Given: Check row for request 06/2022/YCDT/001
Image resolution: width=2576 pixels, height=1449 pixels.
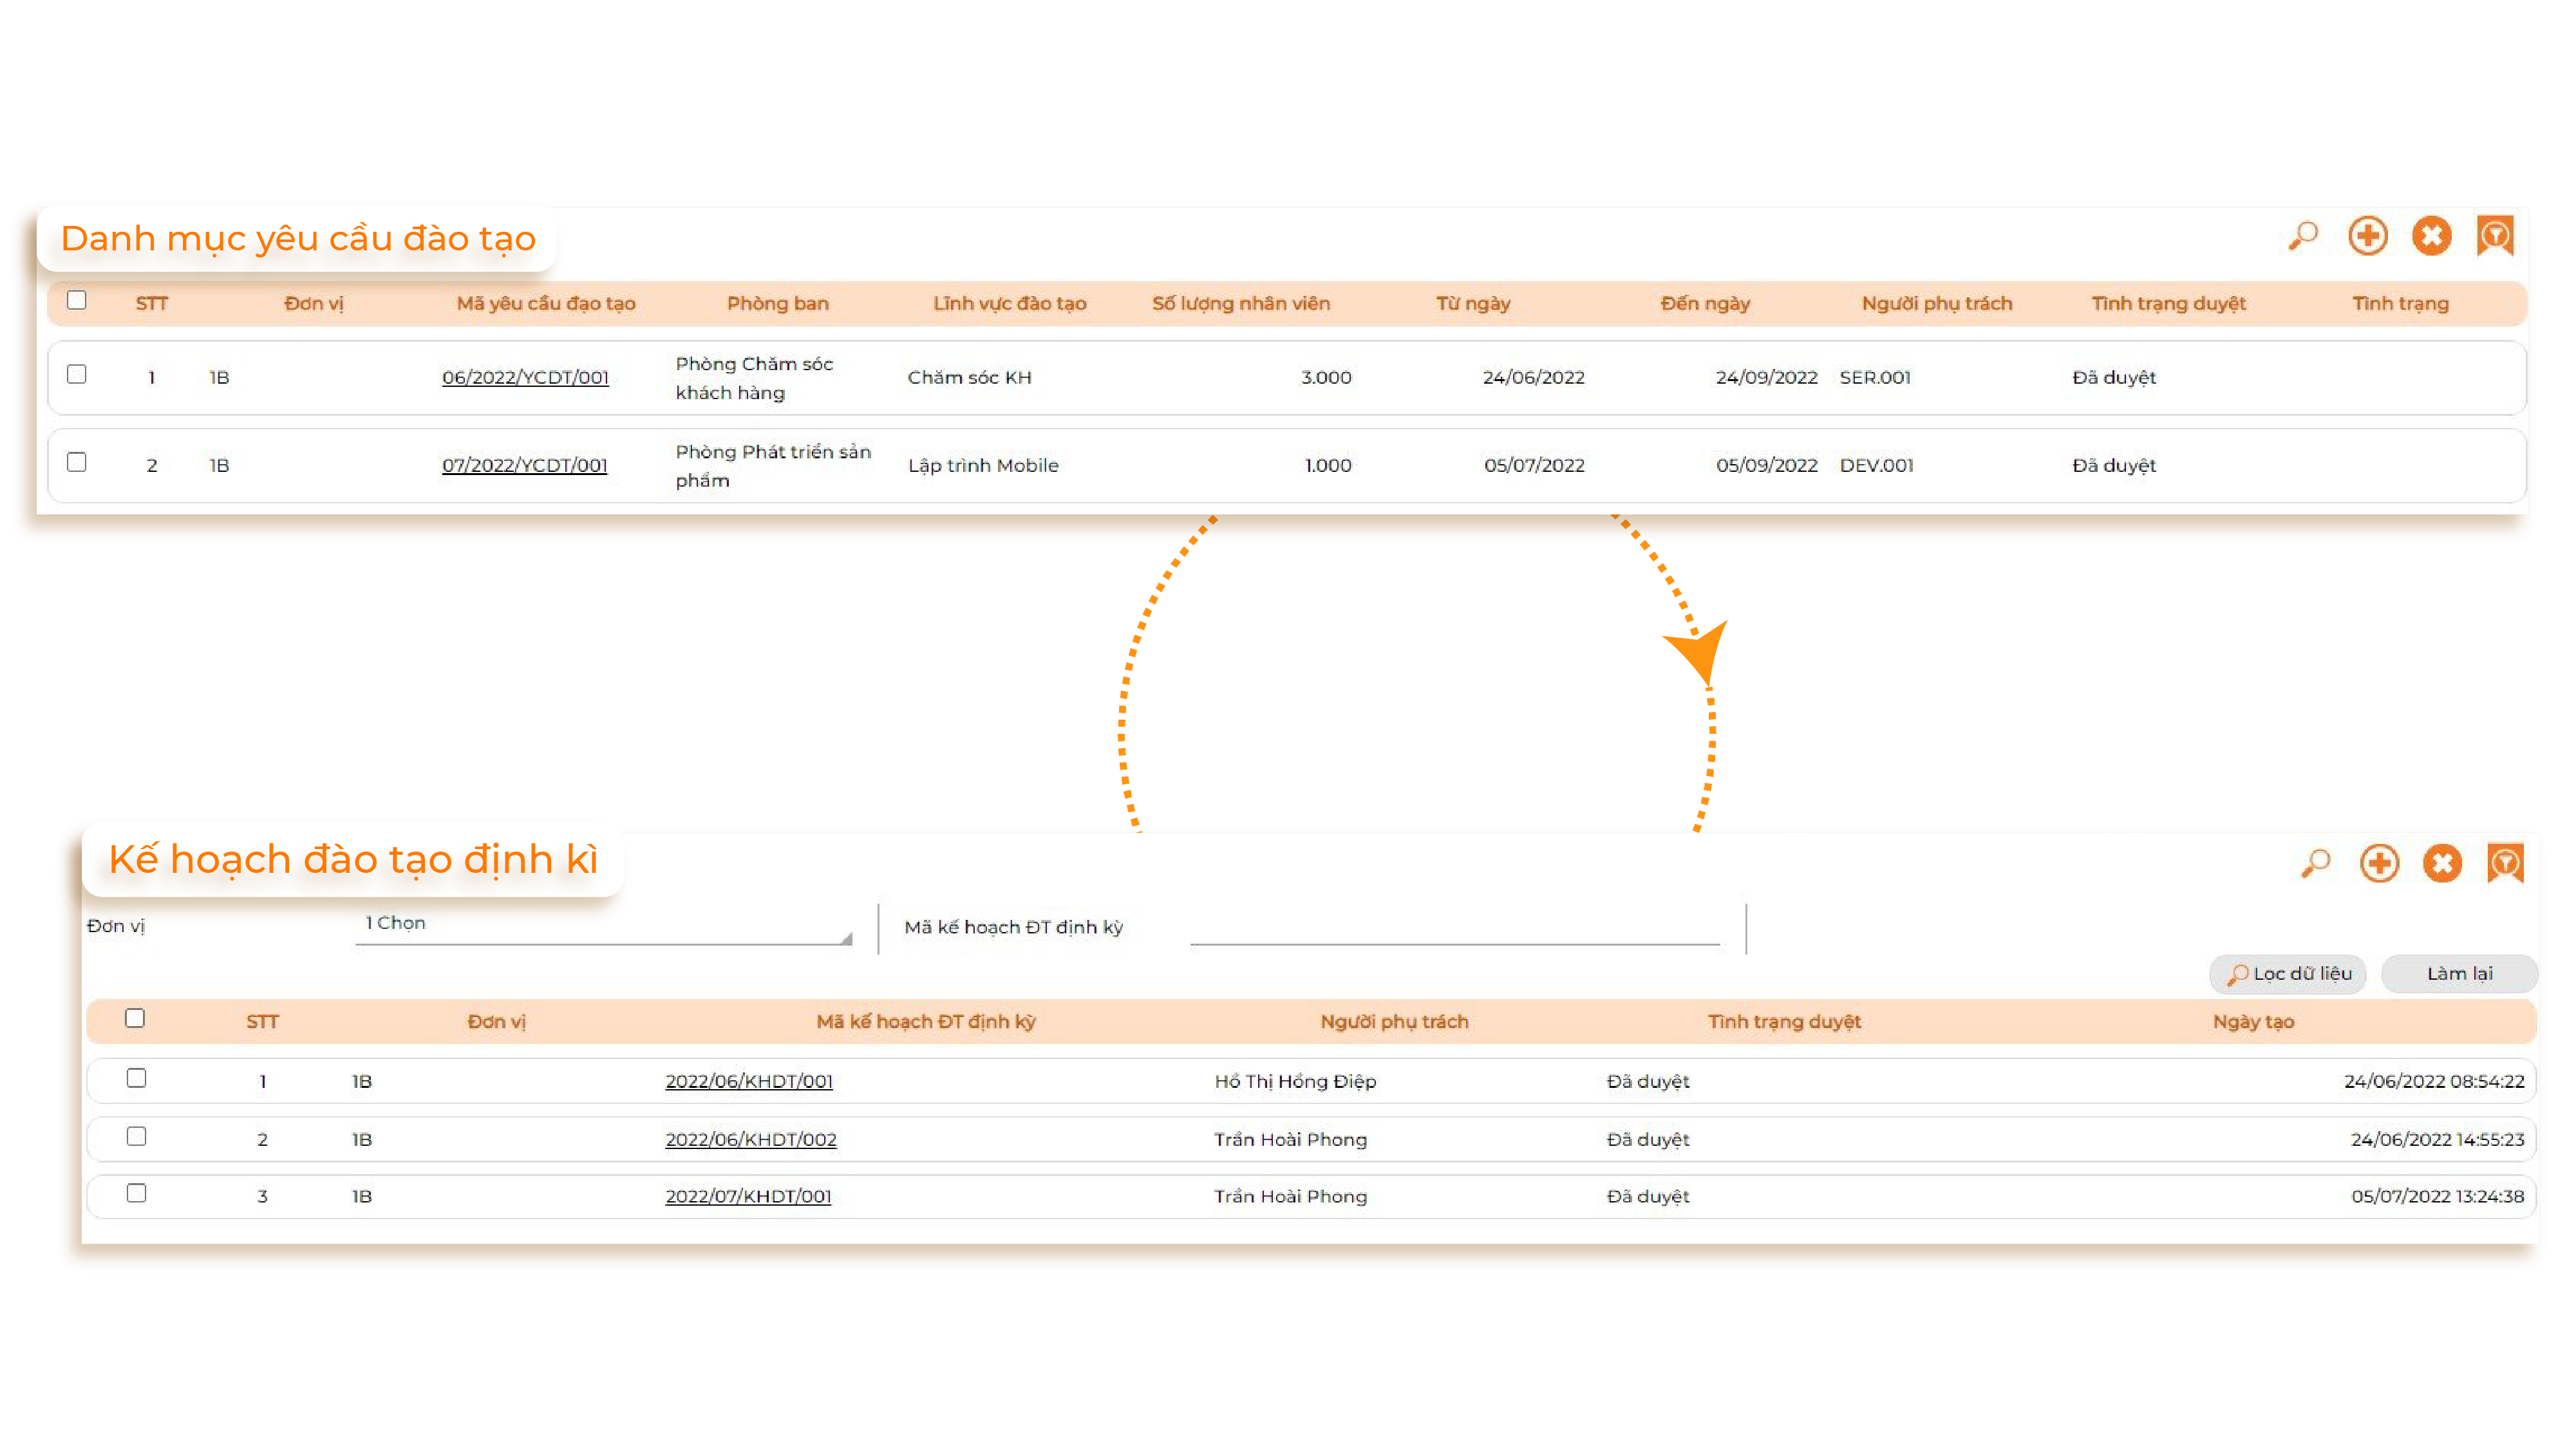Looking at the screenshot, I should 77,374.
